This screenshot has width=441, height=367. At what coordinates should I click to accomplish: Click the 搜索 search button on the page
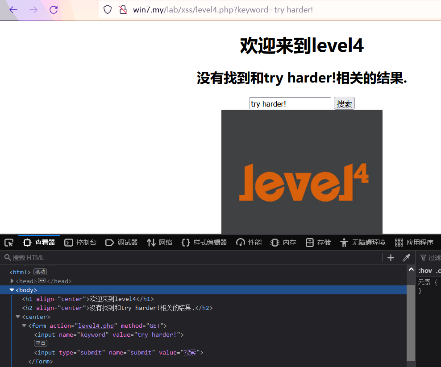[344, 103]
